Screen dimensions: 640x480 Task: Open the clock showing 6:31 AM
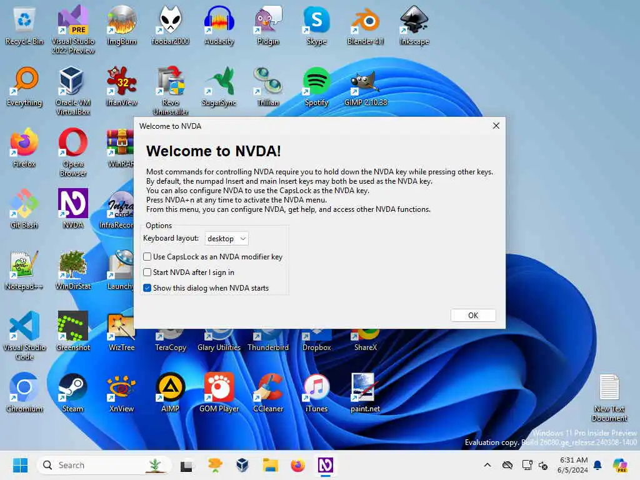point(573,465)
